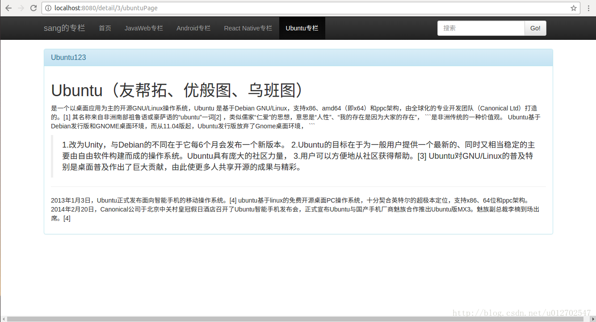This screenshot has height=322, width=596.
Task: Select the heading Ubuntu（友帮拓、优般图、乌班图）
Action: 180,90
